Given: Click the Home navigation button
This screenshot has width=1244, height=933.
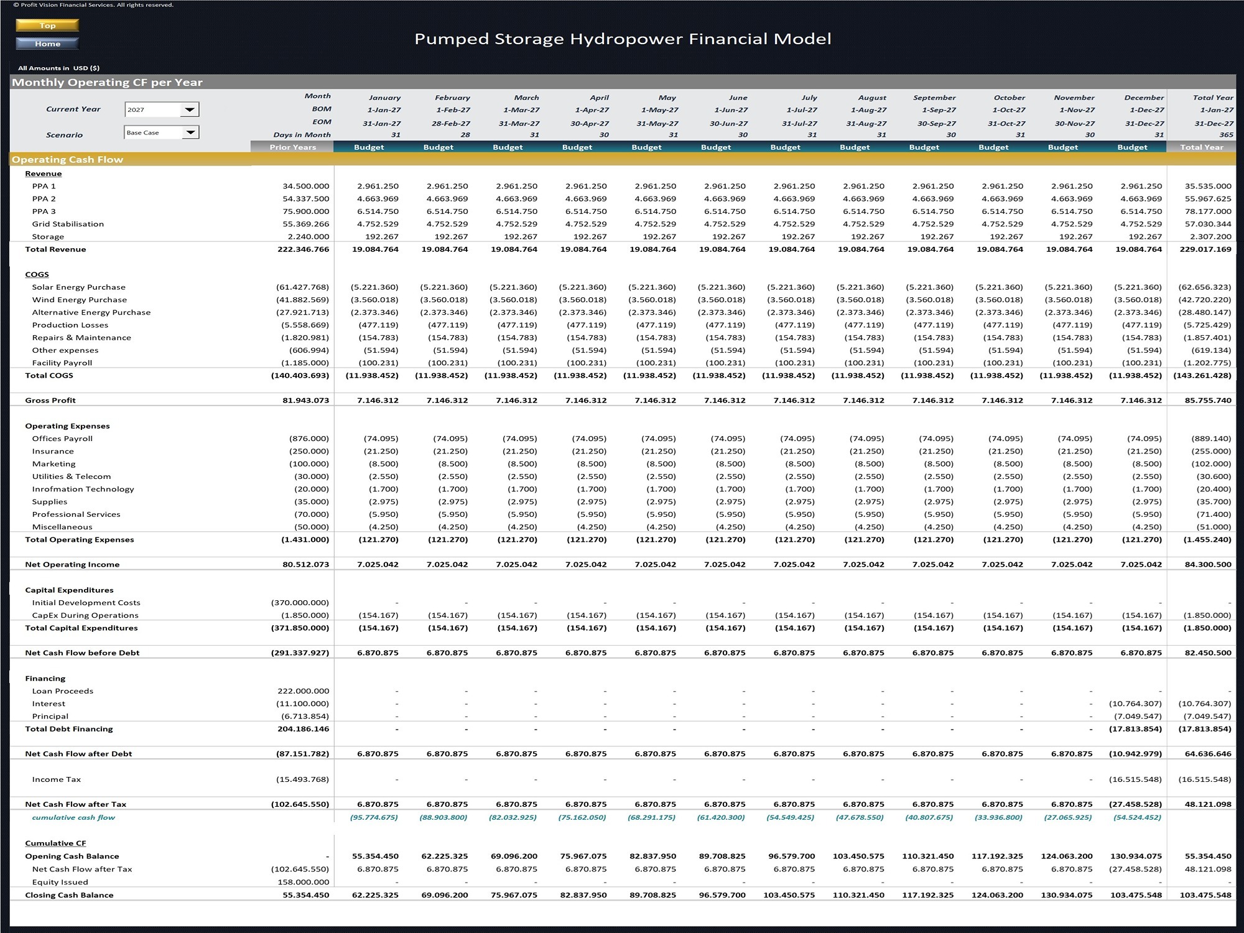Looking at the screenshot, I should 47,44.
